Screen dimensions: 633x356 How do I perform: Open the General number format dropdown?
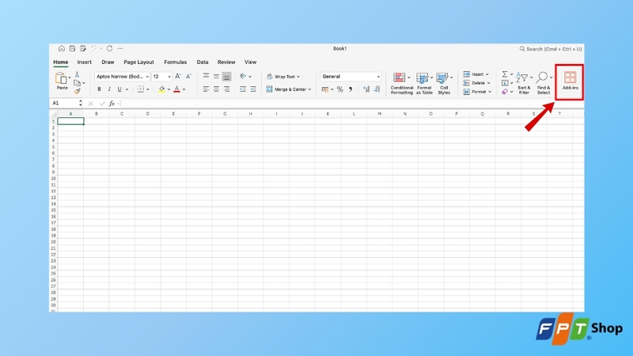point(351,76)
